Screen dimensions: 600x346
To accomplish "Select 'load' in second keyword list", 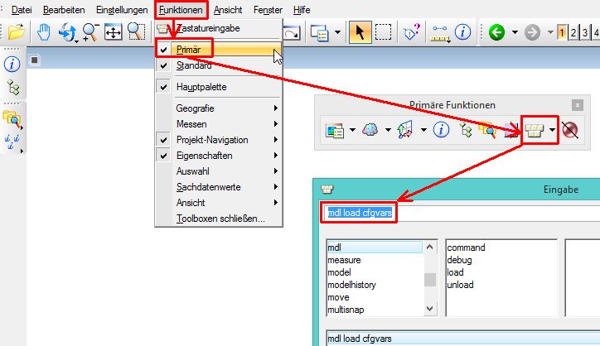I will (455, 272).
